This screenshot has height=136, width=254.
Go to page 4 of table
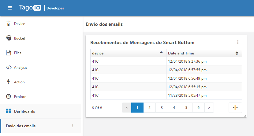point(174,108)
